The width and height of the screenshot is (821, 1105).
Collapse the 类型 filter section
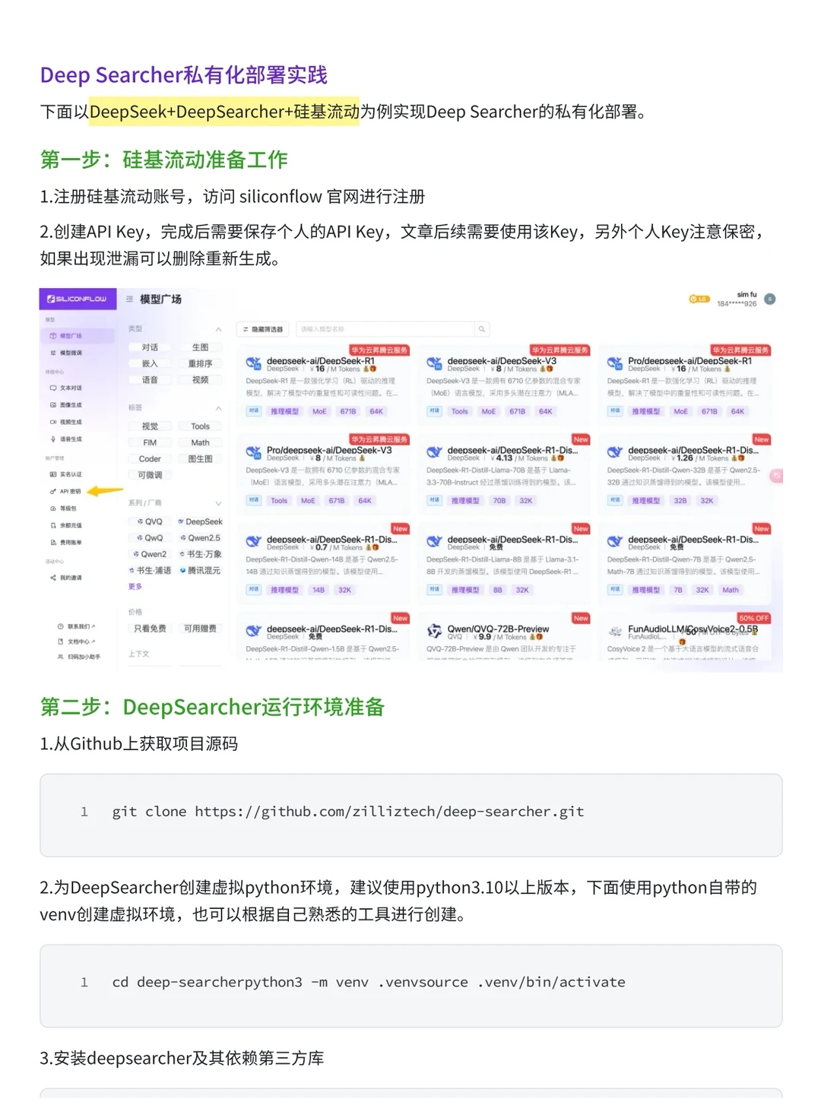[x=218, y=329]
